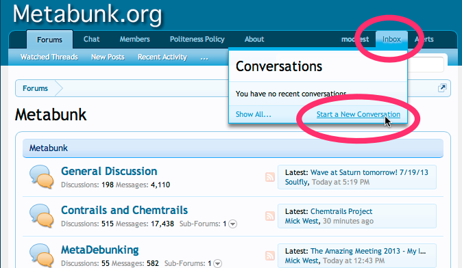Click 'Today at 12:43 PM' timestamp
The image size is (462, 268).
(354, 260)
